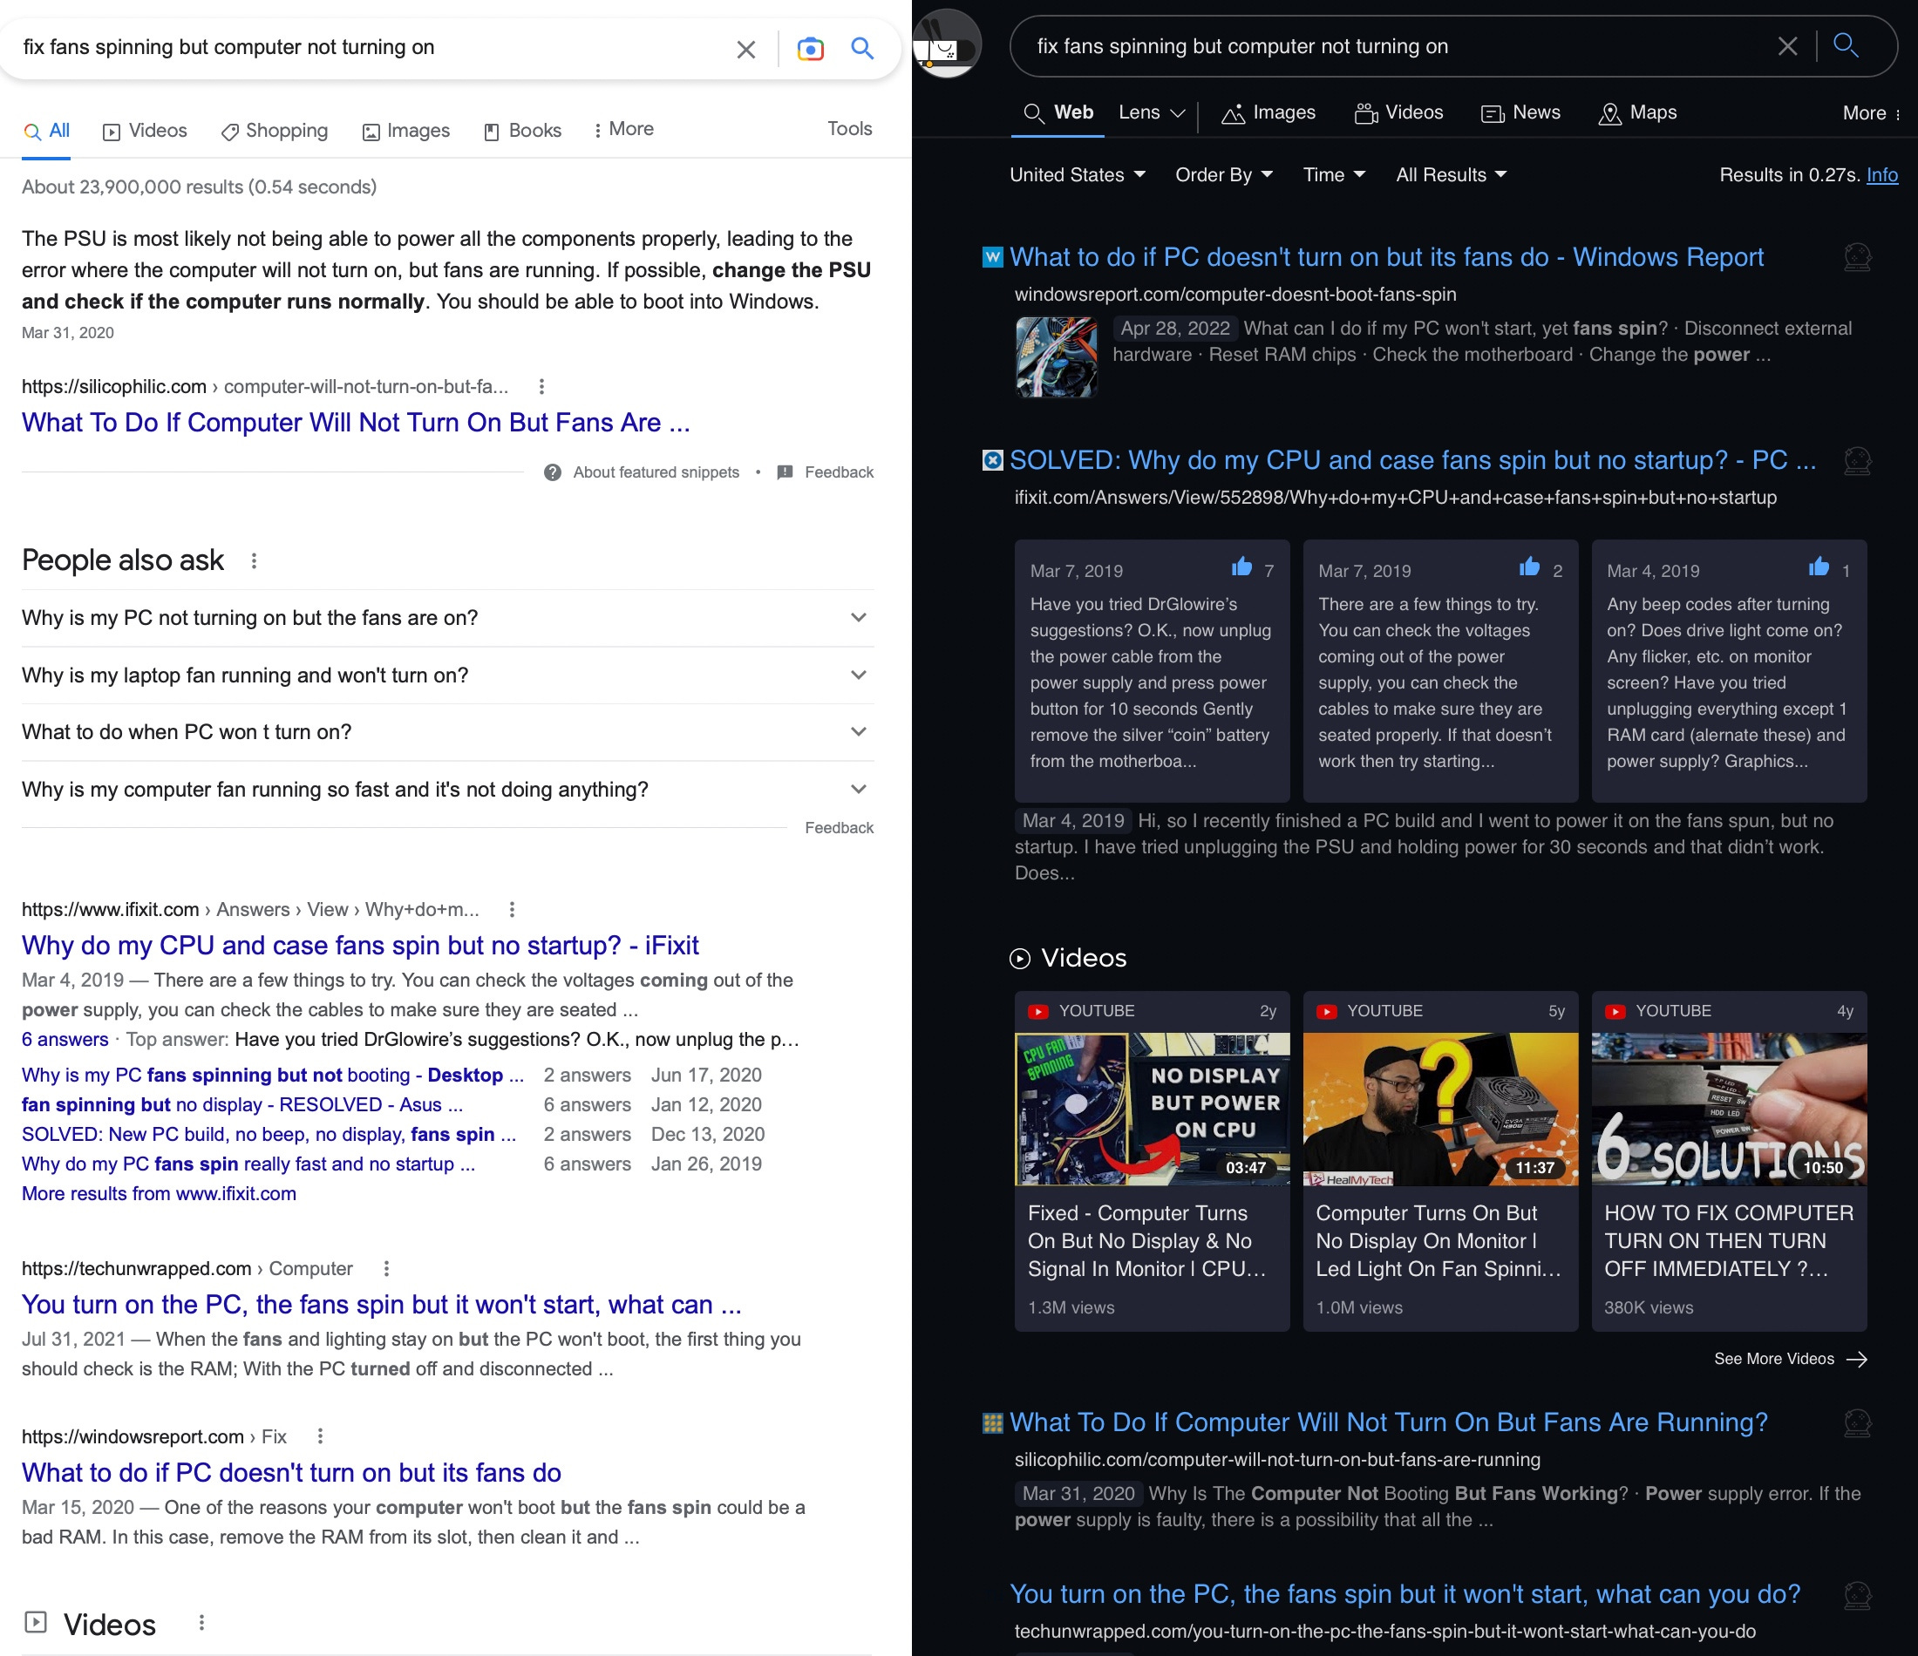
Task: Open the Google Shopping tab
Action: point(274,131)
